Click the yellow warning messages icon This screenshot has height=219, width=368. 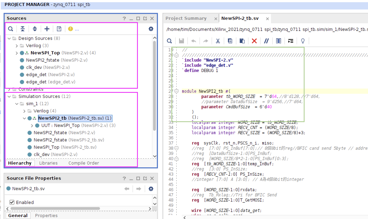click(71, 29)
